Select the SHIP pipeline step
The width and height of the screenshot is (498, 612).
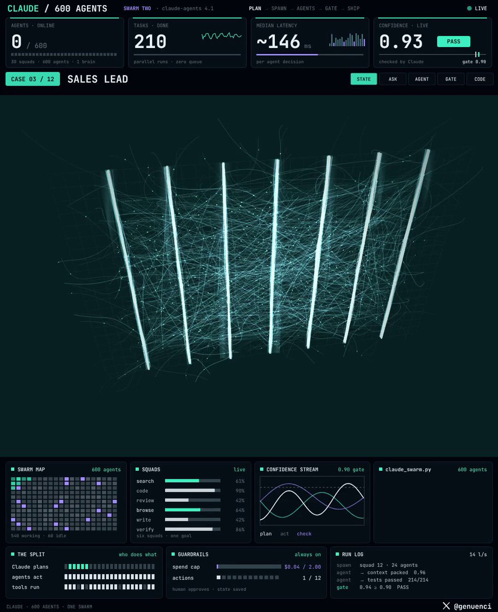tap(354, 9)
